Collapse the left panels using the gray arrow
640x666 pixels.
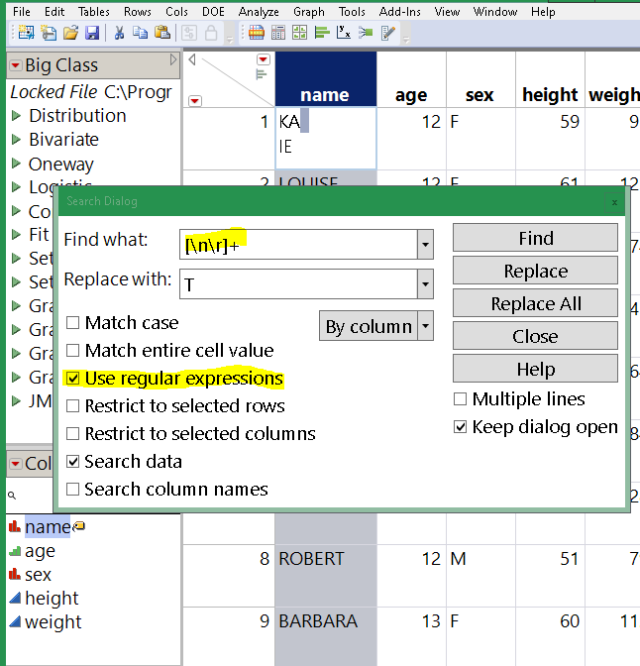[192, 59]
